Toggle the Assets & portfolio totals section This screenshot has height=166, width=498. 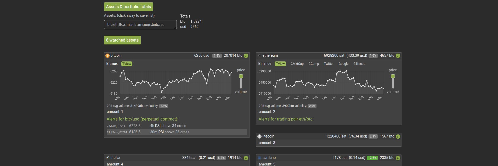[x=128, y=7]
